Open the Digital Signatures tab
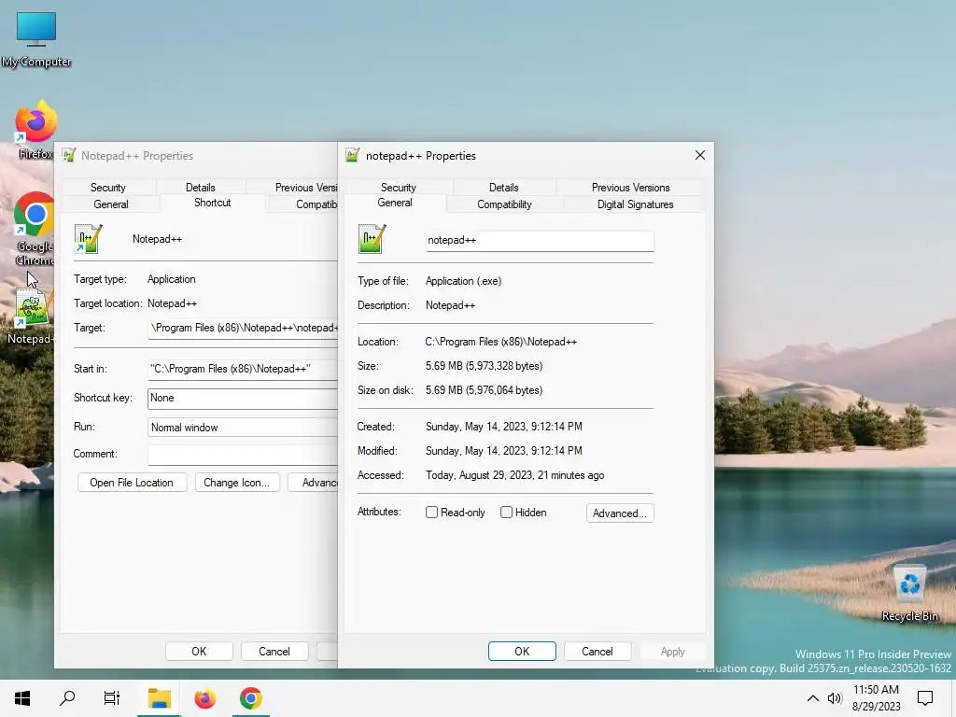Image resolution: width=956 pixels, height=717 pixels. click(x=635, y=204)
